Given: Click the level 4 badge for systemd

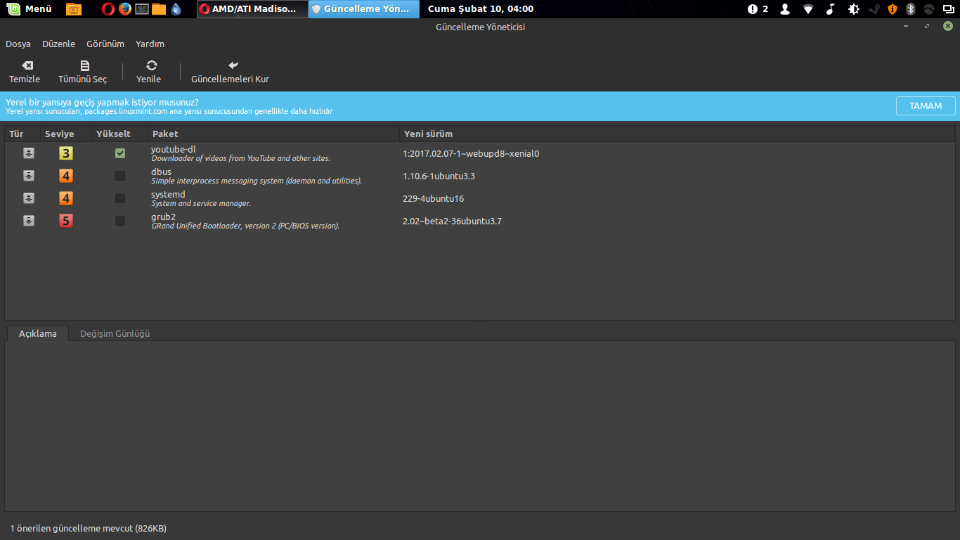Looking at the screenshot, I should point(66,198).
